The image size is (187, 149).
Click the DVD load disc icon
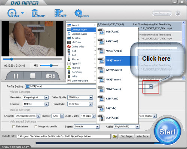pyautogui.click(x=13, y=13)
